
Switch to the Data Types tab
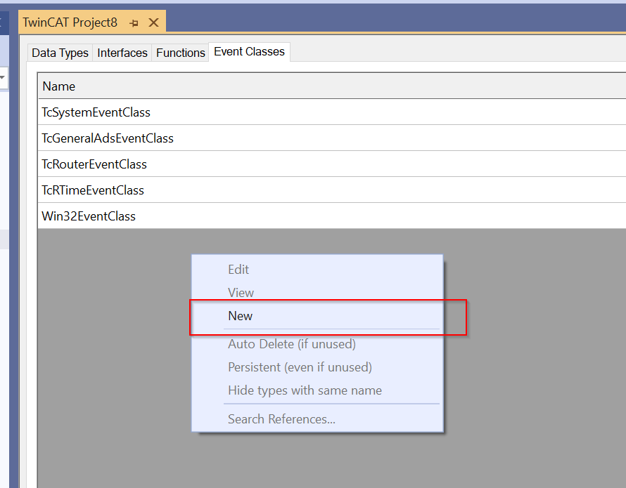(x=60, y=53)
